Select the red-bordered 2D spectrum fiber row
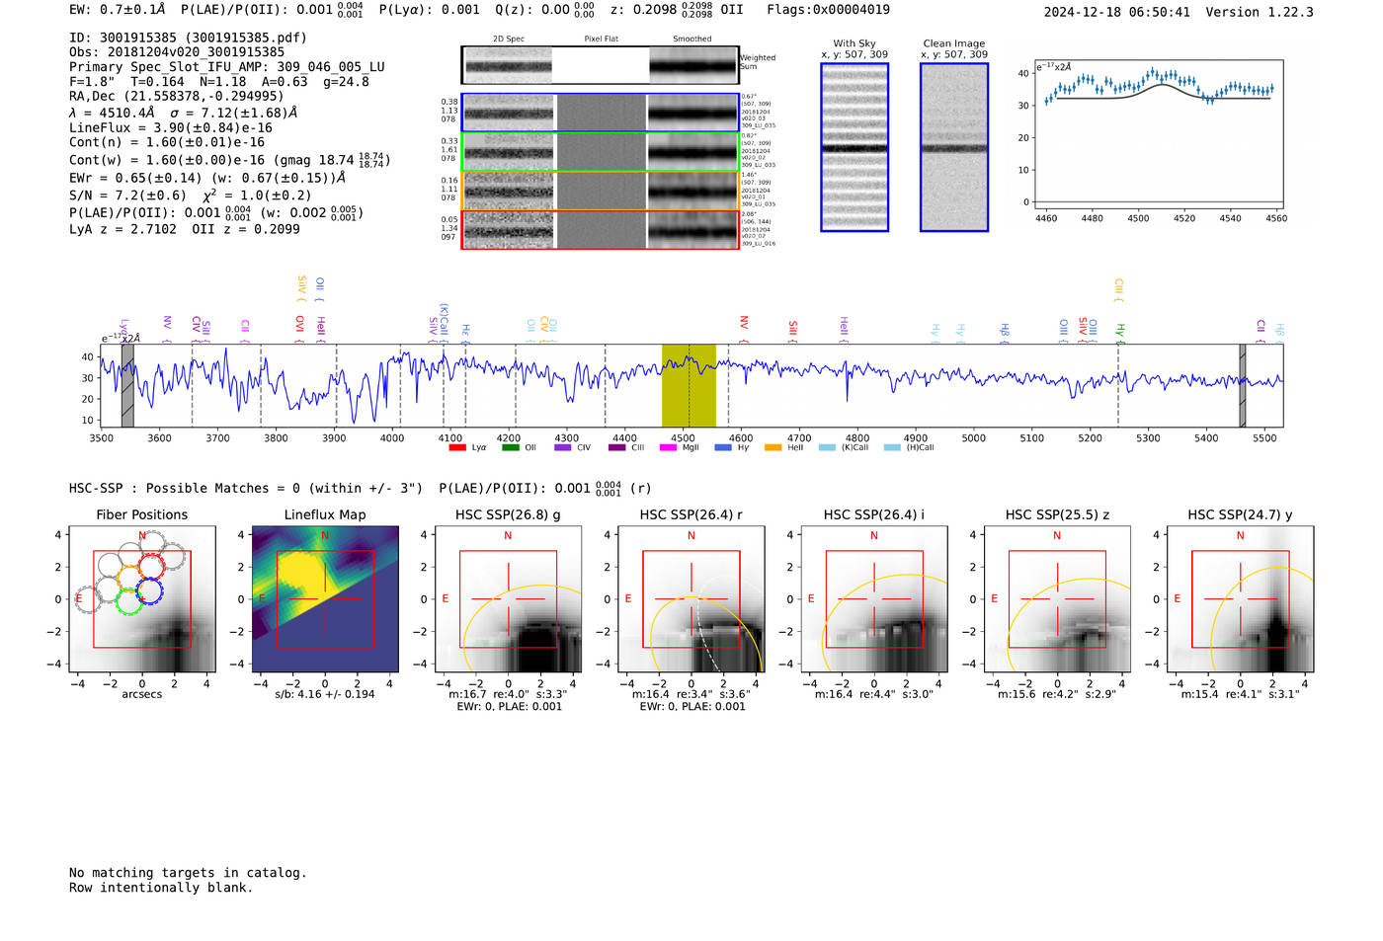Viewport: 1383px width, 941px height. click(x=601, y=229)
